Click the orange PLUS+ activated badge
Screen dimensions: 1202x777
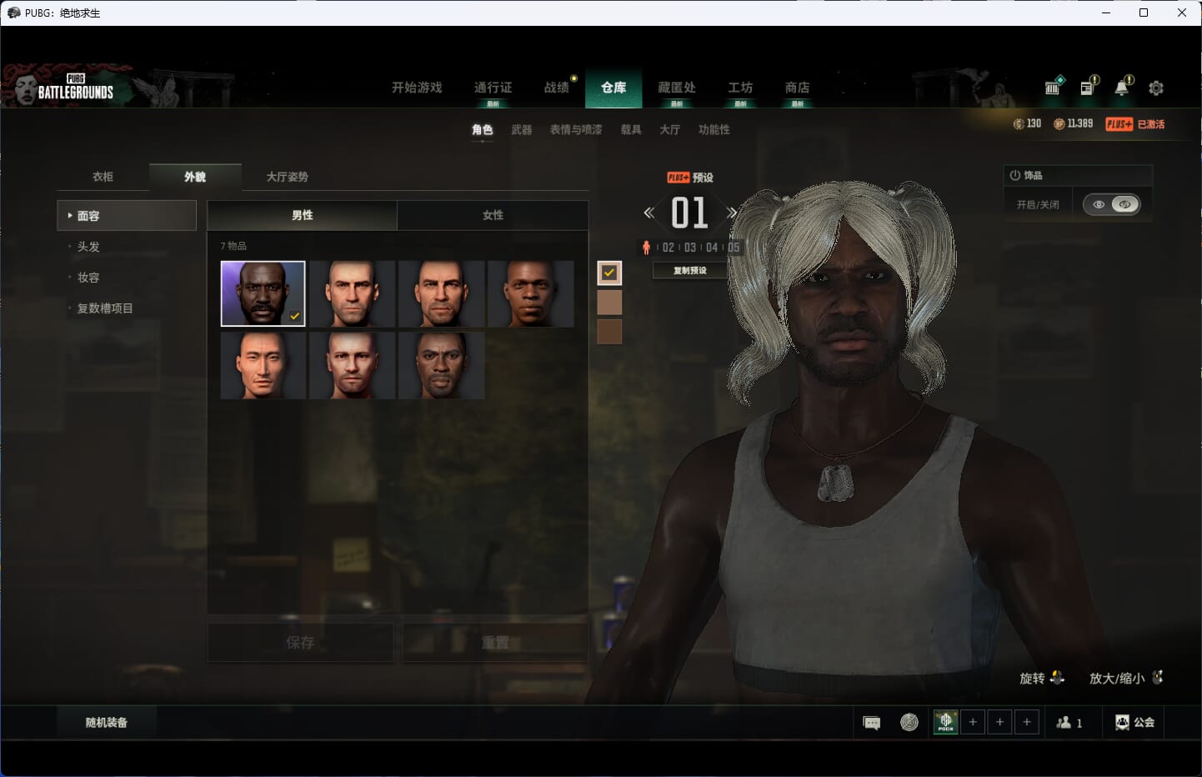pyautogui.click(x=1134, y=124)
